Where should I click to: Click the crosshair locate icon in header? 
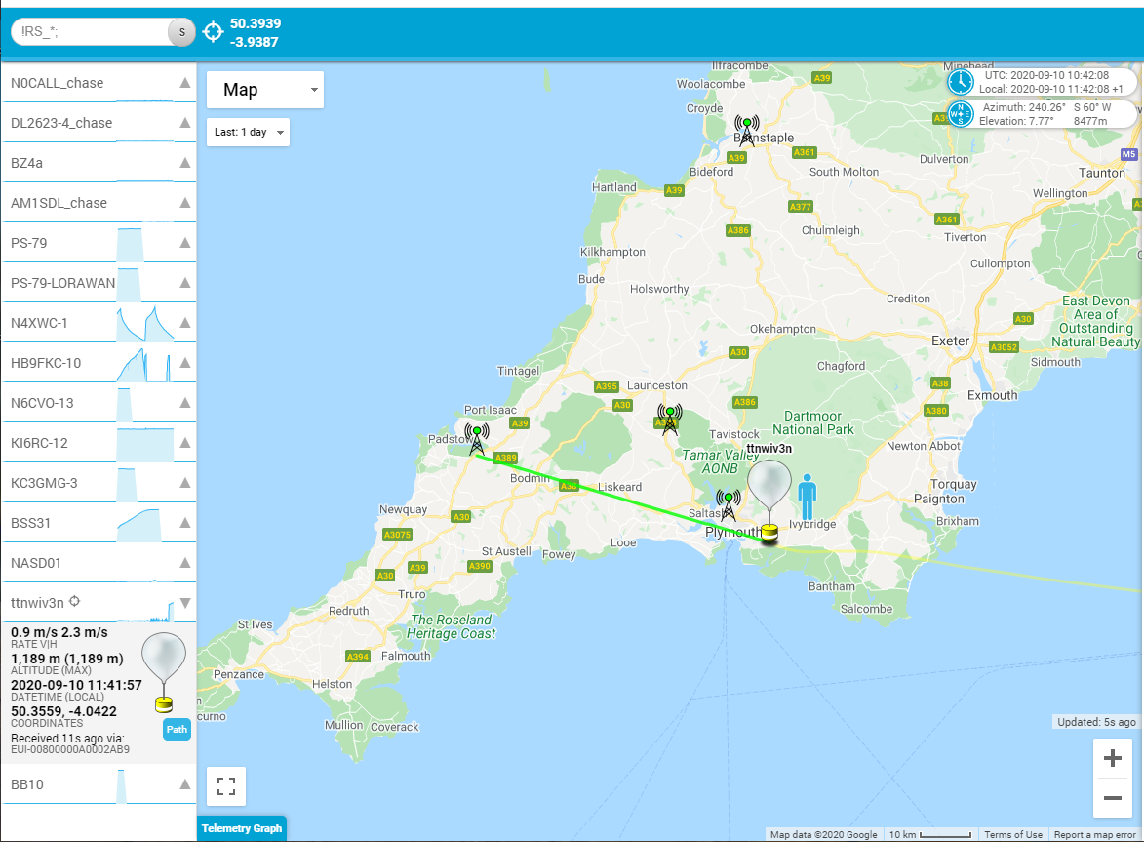coord(213,32)
